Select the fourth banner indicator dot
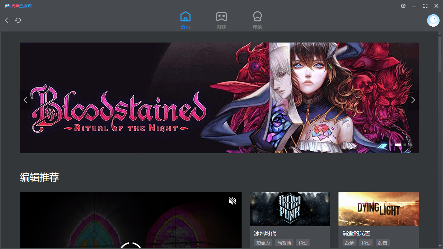Viewport: 443px width, 249px height. coord(410,145)
